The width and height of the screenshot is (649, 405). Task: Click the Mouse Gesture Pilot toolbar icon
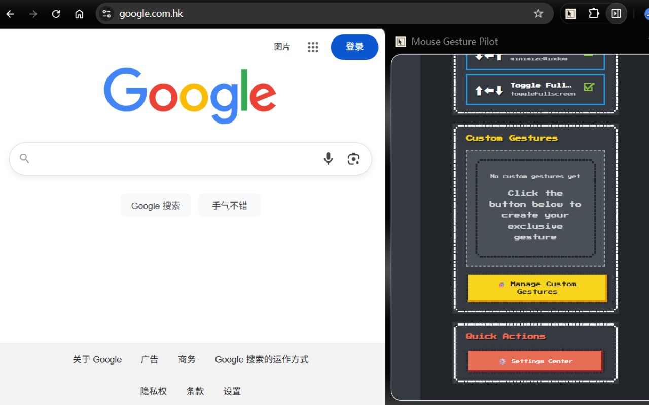(x=571, y=14)
